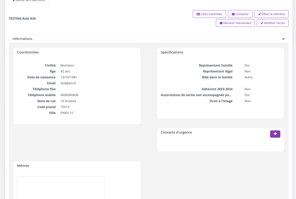Add an emergency contact with plus button

tap(275, 134)
